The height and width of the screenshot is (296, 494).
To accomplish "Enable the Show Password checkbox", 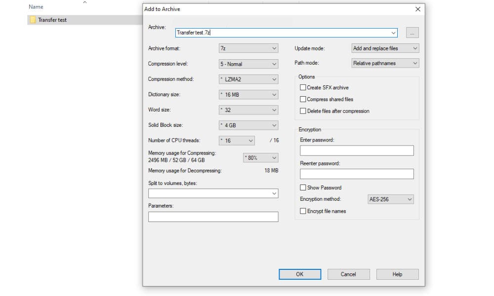I will point(303,187).
